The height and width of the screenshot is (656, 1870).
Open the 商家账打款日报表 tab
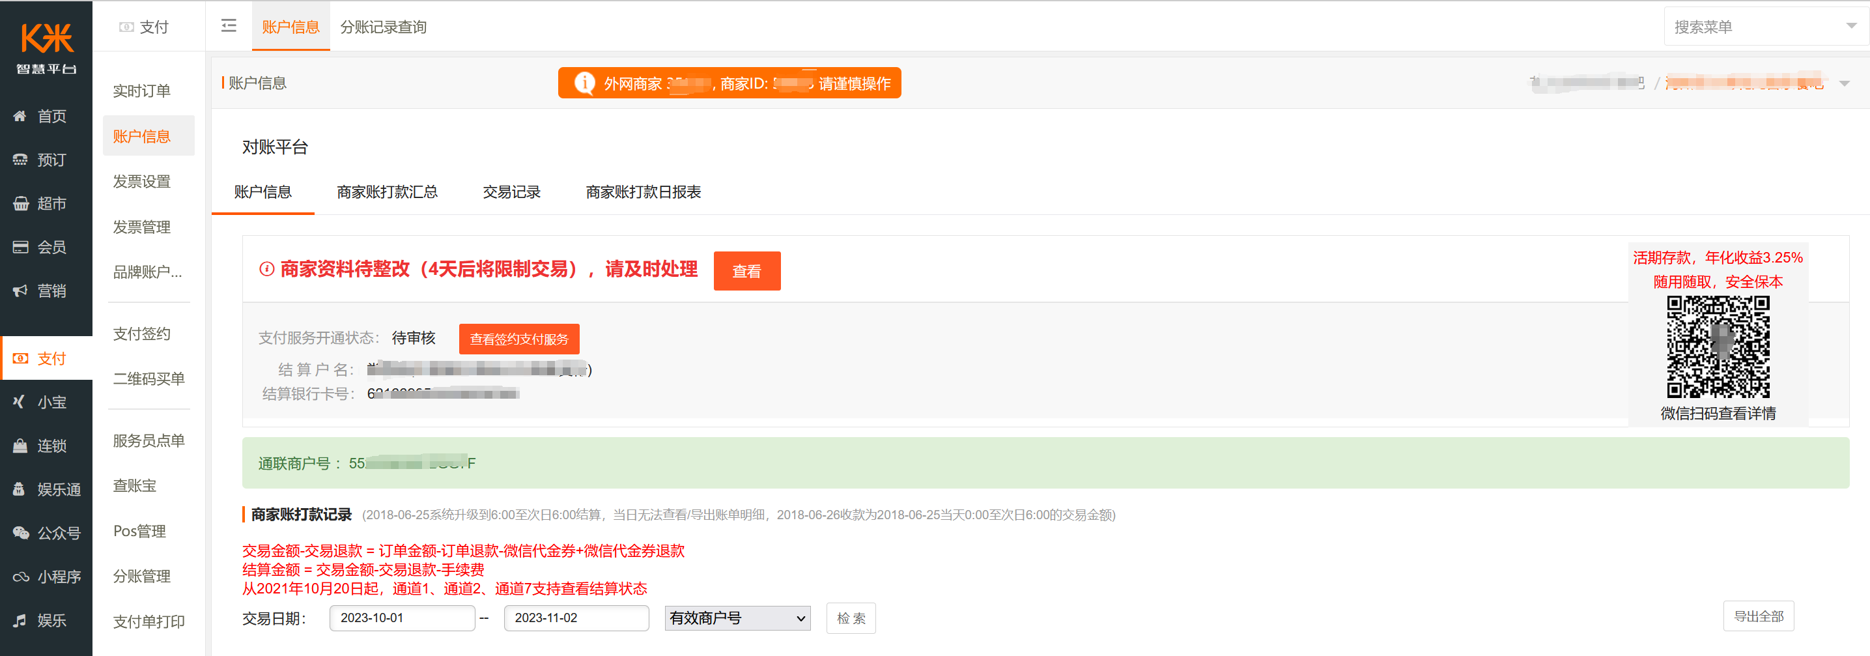(x=643, y=192)
